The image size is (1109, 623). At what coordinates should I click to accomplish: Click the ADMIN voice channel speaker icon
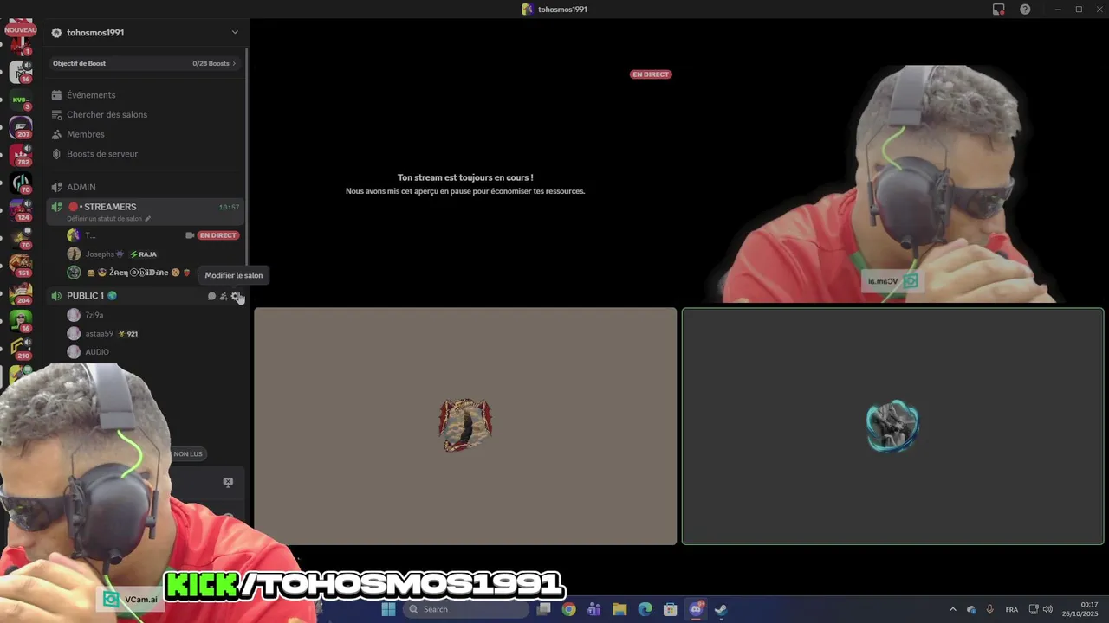(56, 187)
